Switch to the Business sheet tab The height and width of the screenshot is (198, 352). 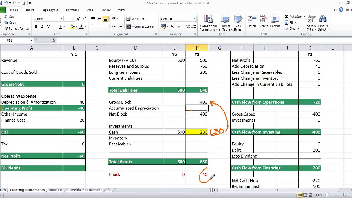[x=56, y=190]
